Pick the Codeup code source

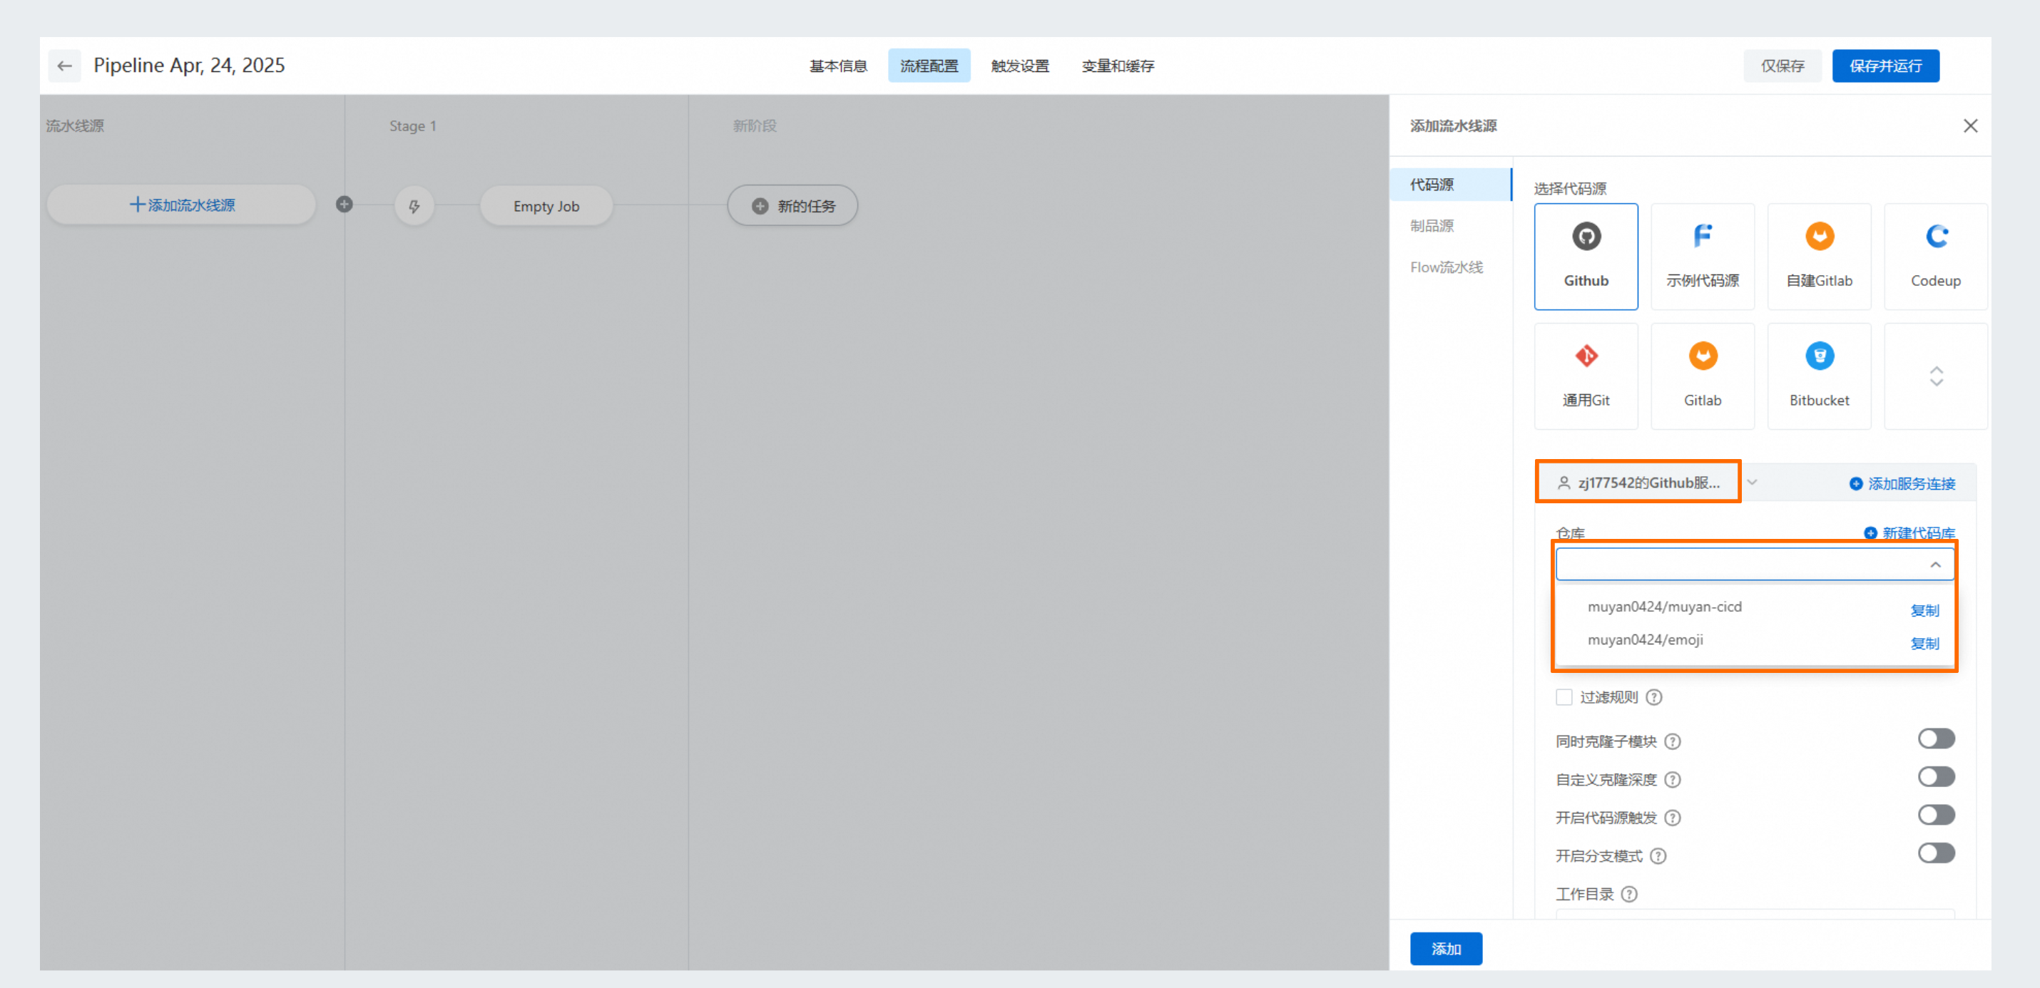[x=1935, y=257]
